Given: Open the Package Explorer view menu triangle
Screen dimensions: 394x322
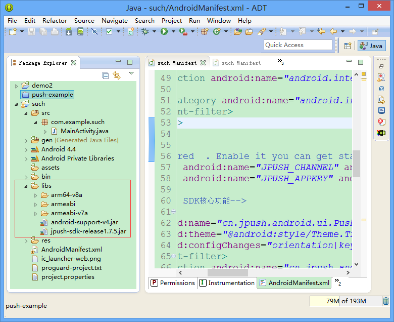Looking at the screenshot, I should click(131, 73).
